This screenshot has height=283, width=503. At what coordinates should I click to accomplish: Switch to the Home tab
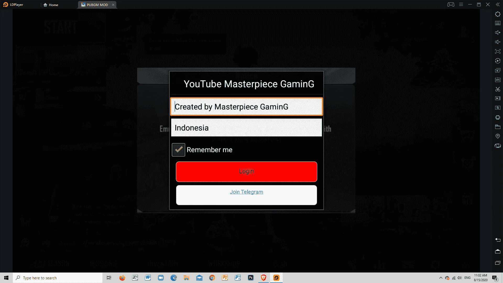coord(51,5)
